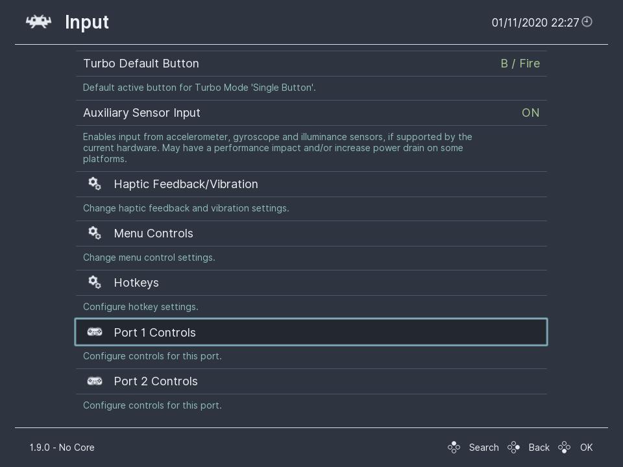Click the gamepad icon for Port 2 Controls

[x=95, y=381]
